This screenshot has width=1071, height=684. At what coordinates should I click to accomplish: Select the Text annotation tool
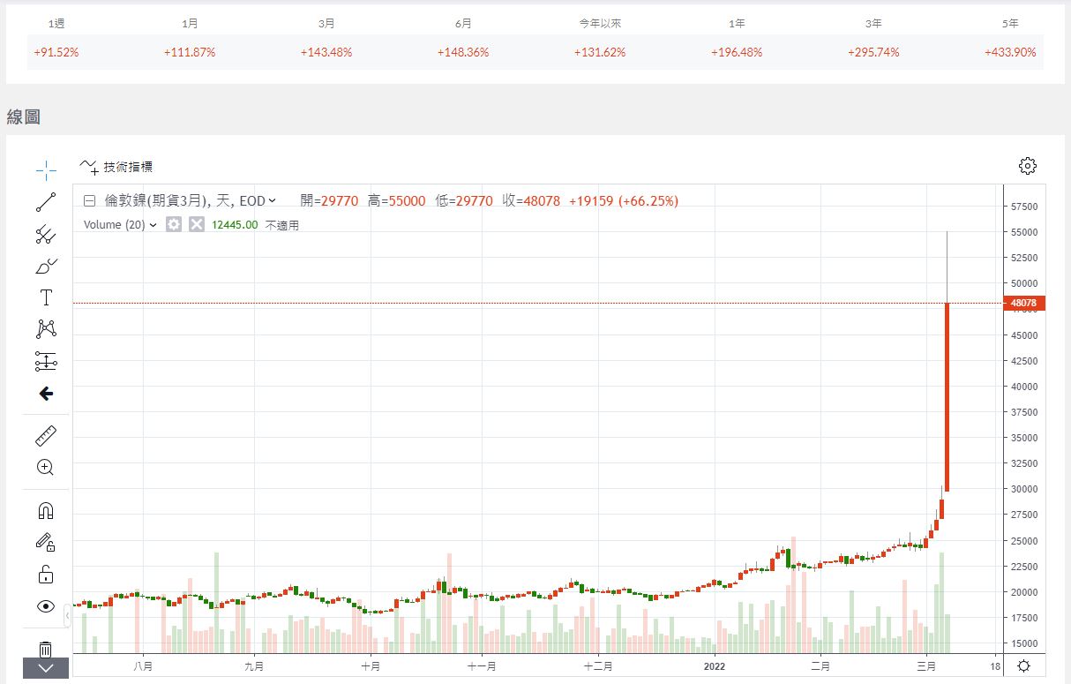pos(46,297)
